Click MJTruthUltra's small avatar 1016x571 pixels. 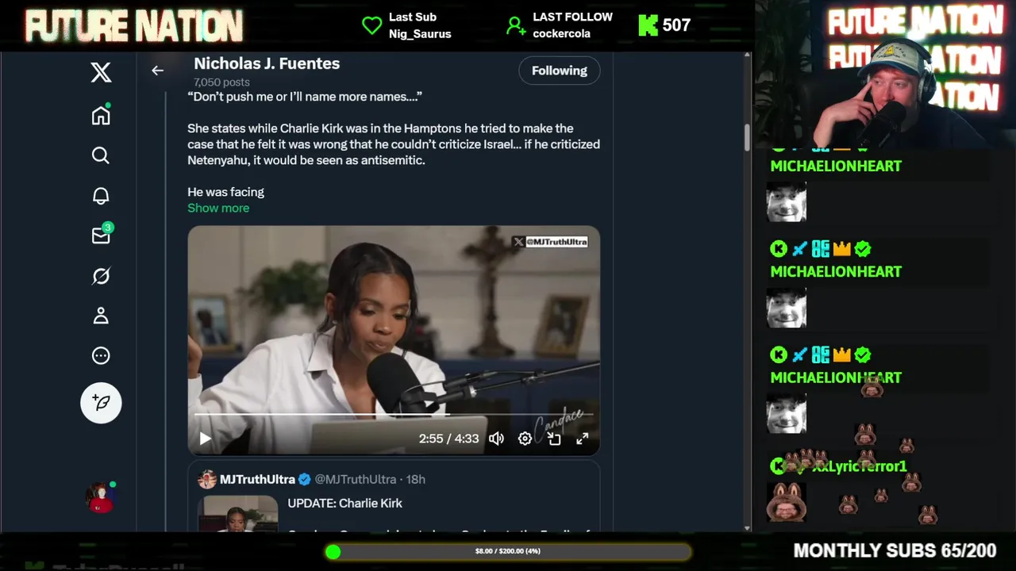(x=207, y=479)
